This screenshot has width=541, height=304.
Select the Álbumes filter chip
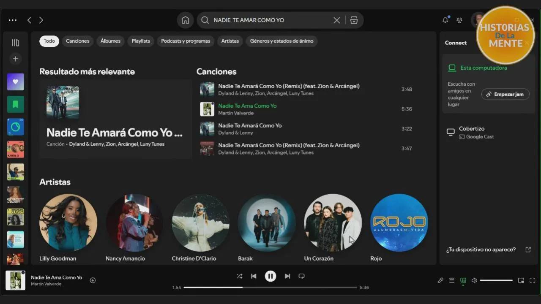pos(110,41)
